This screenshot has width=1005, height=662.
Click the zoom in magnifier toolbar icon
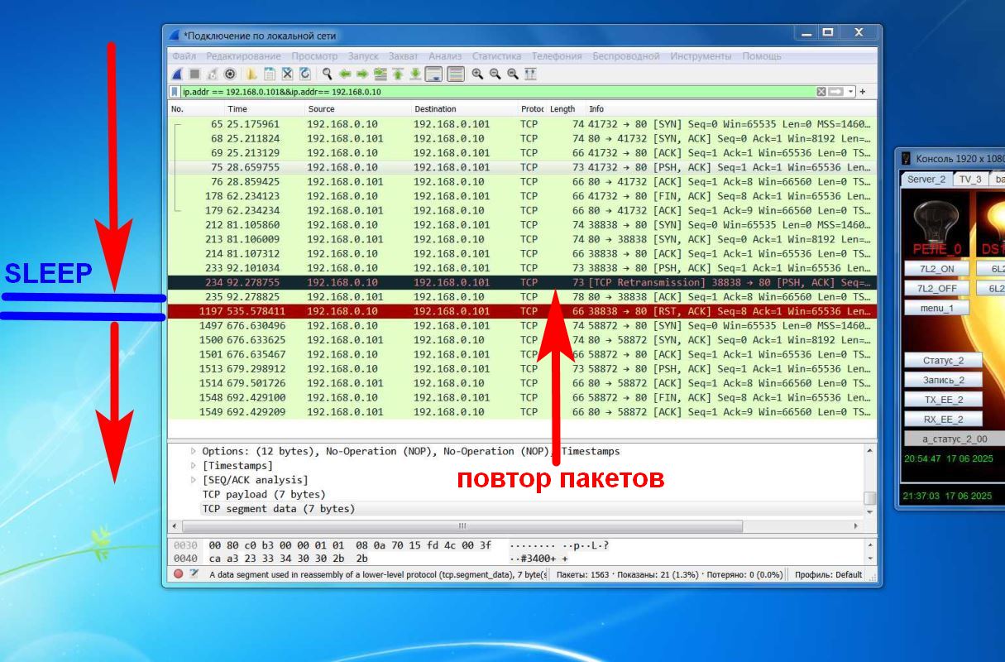point(477,74)
